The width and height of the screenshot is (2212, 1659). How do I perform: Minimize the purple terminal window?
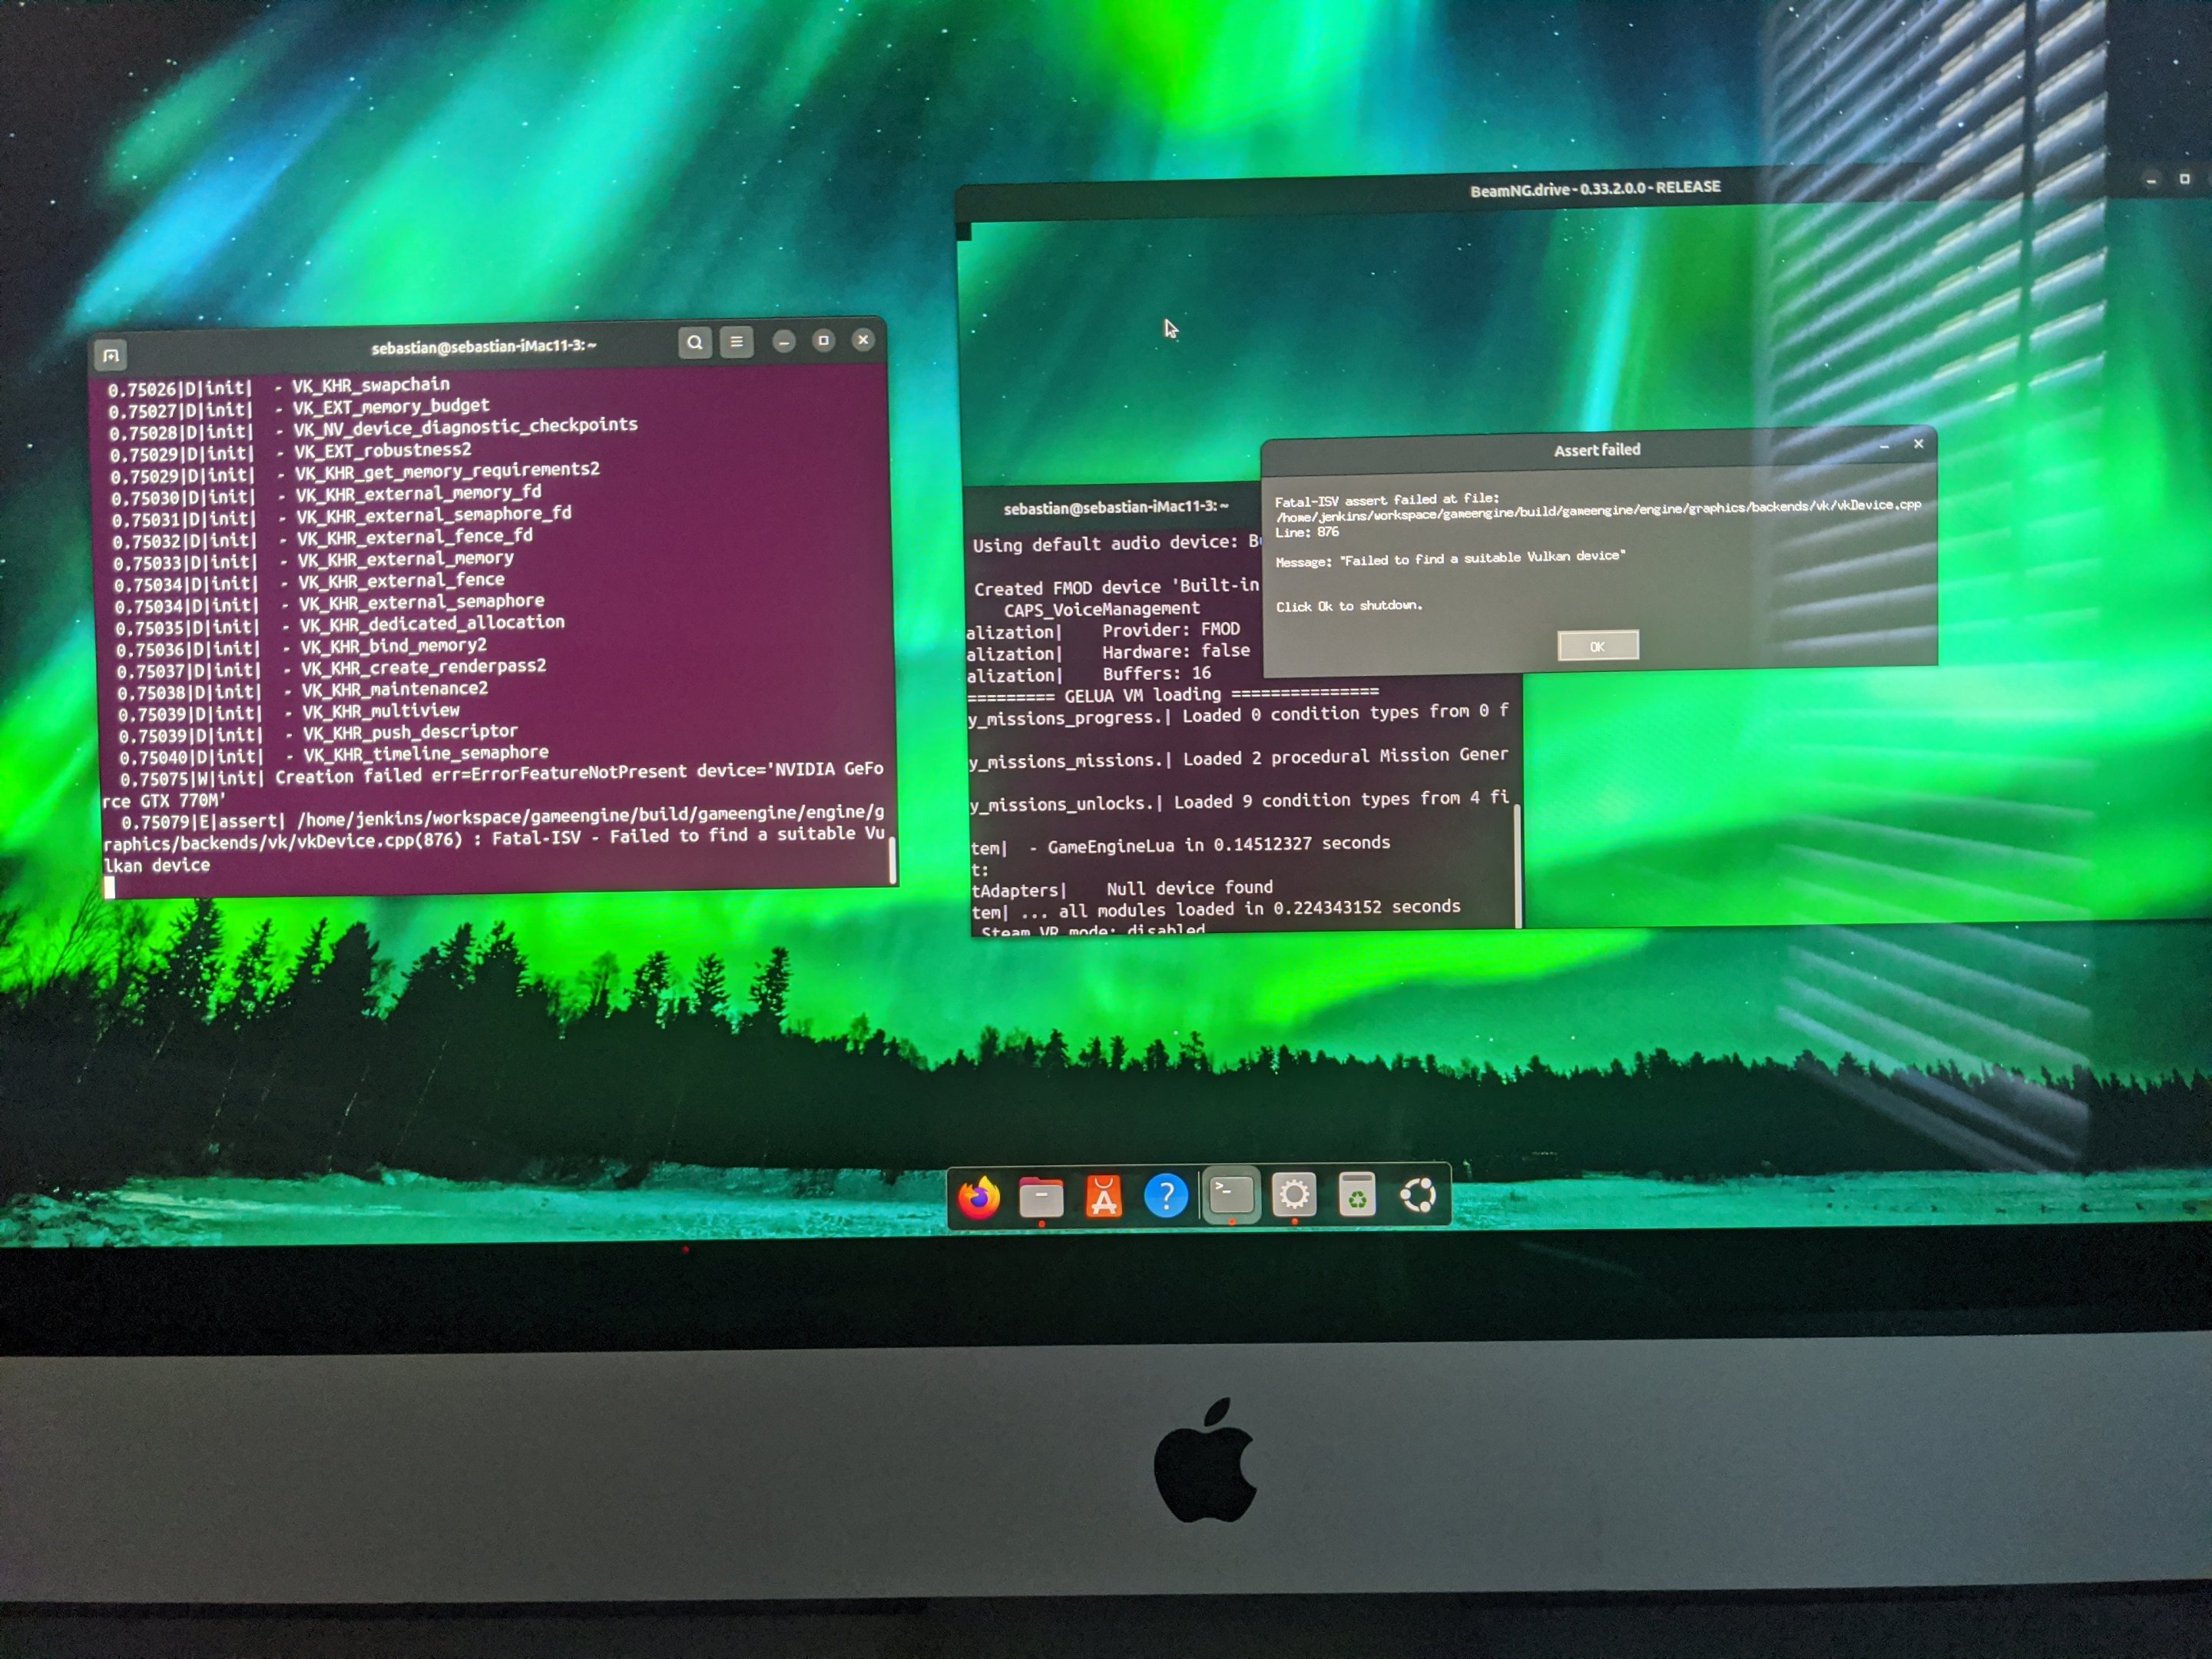784,342
